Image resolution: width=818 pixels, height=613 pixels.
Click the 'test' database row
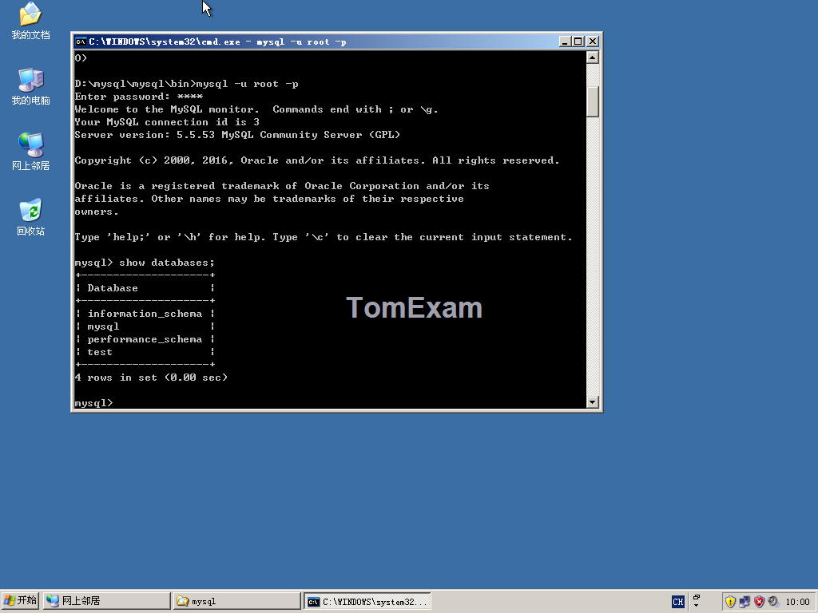pyautogui.click(x=145, y=352)
